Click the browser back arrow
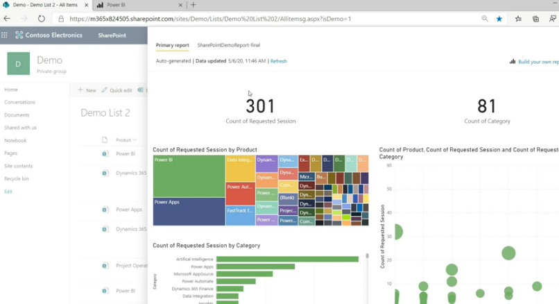This screenshot has width=559, height=304. click(x=7, y=19)
